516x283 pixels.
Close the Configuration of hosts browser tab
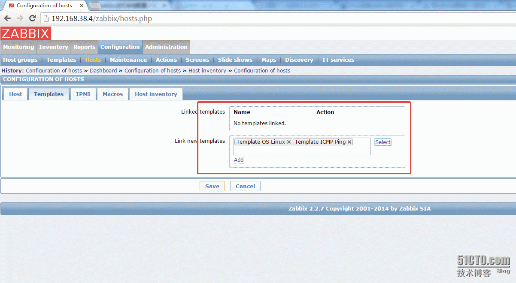pos(82,6)
